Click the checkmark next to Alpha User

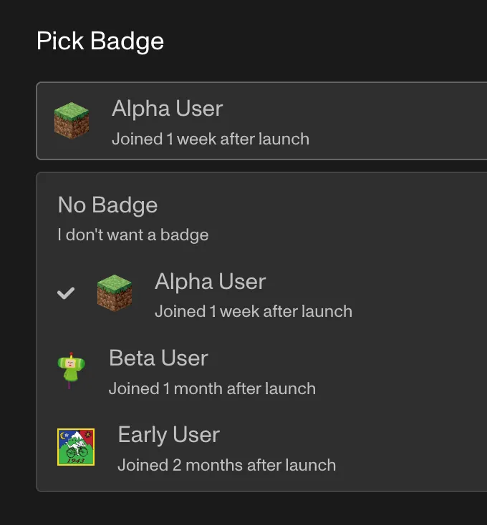pyautogui.click(x=66, y=293)
